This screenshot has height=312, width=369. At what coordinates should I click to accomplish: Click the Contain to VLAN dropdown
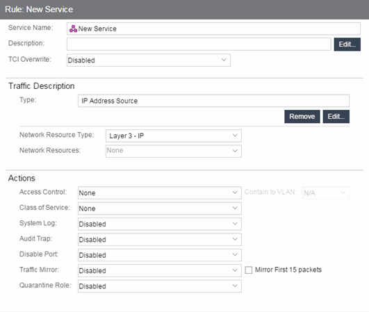pyautogui.click(x=326, y=193)
